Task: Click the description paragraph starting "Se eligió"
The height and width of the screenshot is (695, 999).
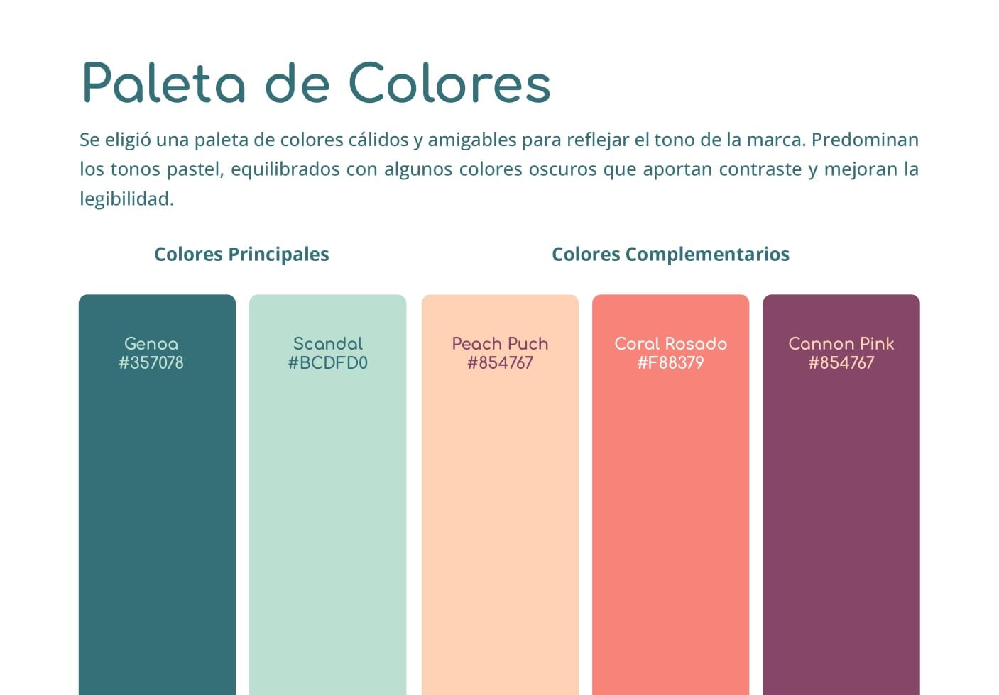Action: pos(499,169)
